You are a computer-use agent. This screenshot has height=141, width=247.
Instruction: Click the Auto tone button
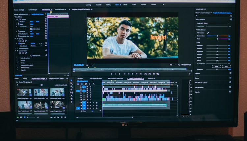[x=226, y=66]
